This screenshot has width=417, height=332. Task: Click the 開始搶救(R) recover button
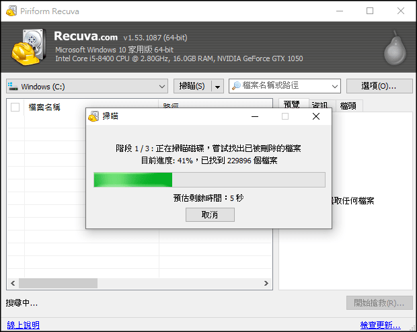(x=379, y=302)
